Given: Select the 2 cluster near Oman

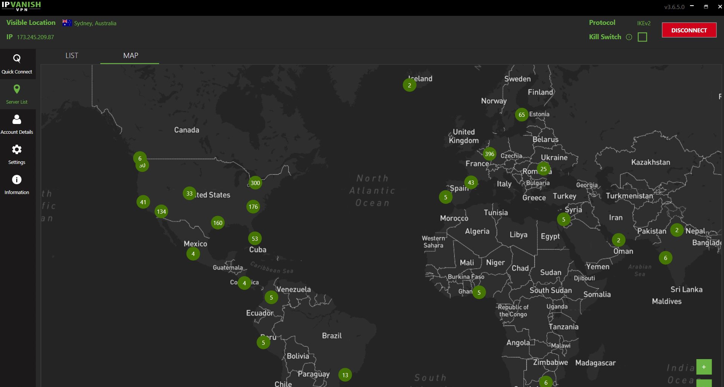Looking at the screenshot, I should 618,240.
